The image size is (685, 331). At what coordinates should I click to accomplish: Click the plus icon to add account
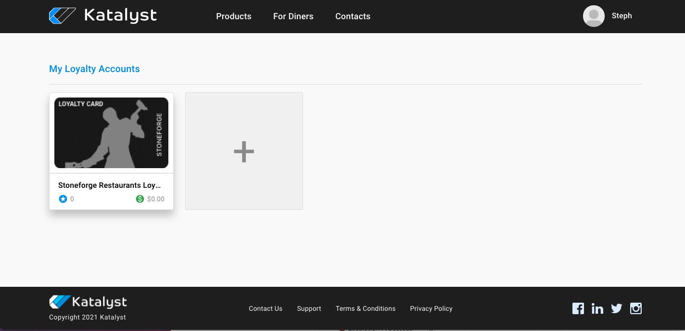point(244,151)
